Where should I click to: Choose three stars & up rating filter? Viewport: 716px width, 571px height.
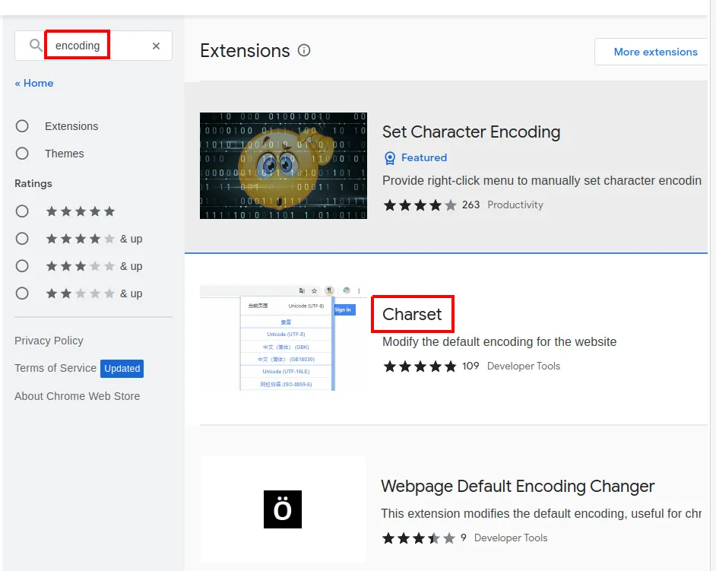[22, 266]
